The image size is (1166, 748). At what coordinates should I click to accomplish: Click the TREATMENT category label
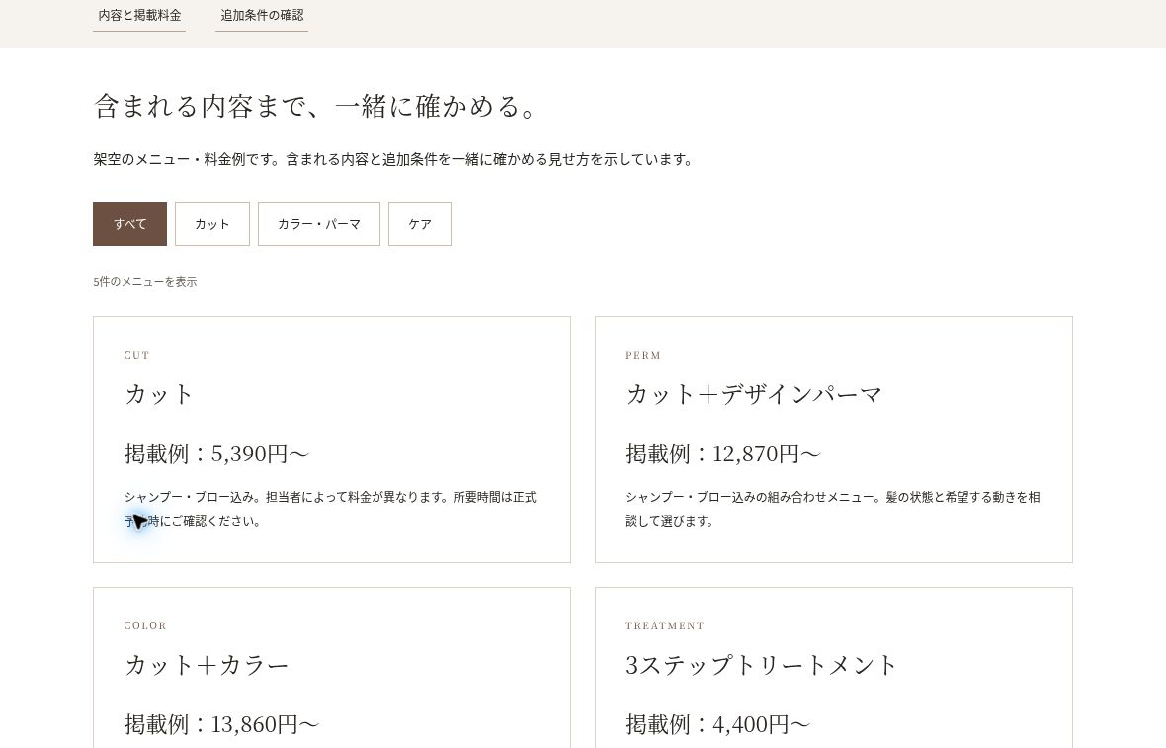665,626
